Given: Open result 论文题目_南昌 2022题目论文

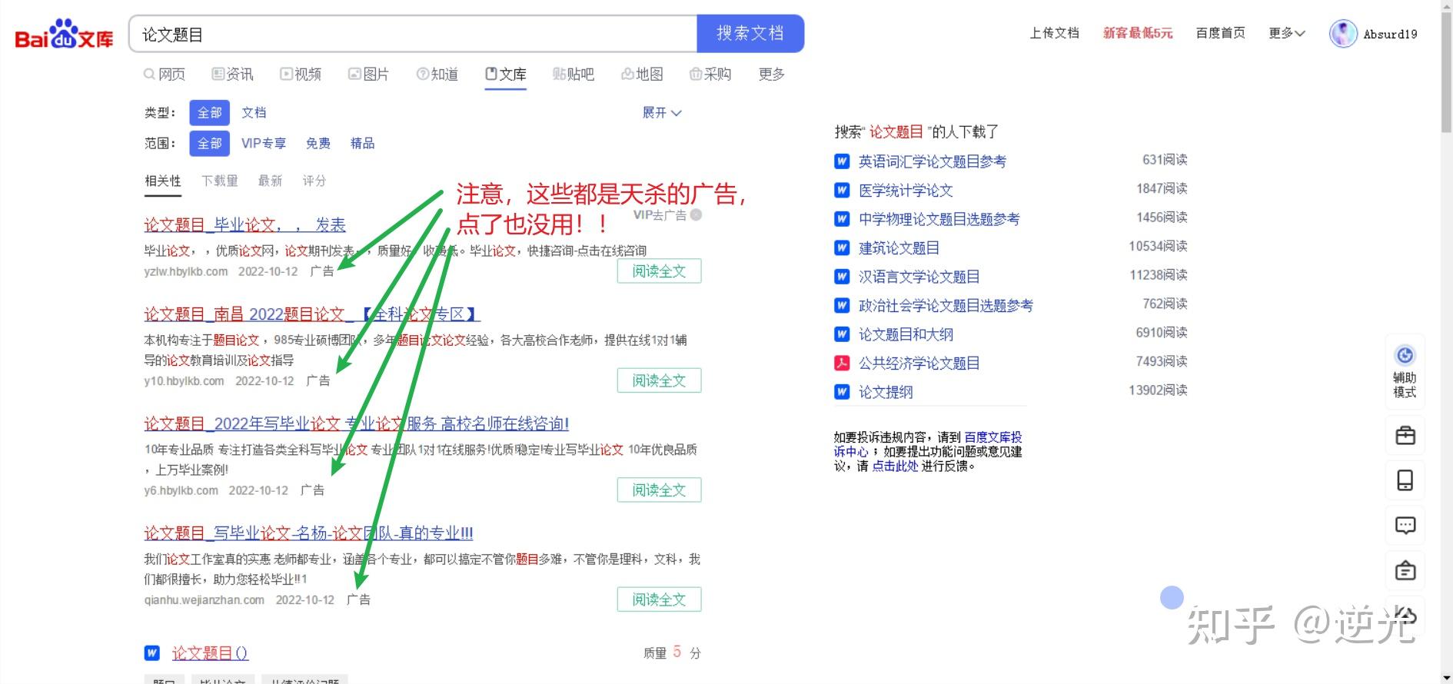Looking at the screenshot, I should pyautogui.click(x=312, y=314).
